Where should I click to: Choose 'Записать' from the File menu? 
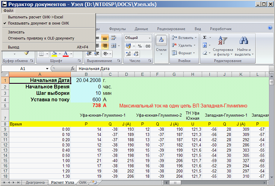pyautogui.click(x=16, y=32)
